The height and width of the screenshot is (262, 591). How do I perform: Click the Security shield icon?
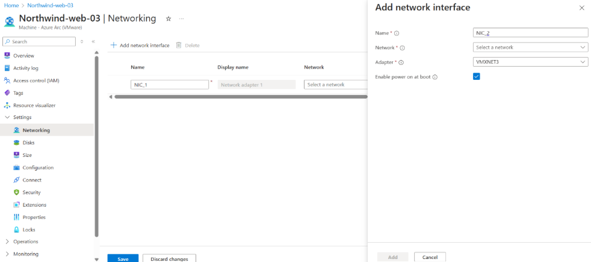(x=16, y=192)
